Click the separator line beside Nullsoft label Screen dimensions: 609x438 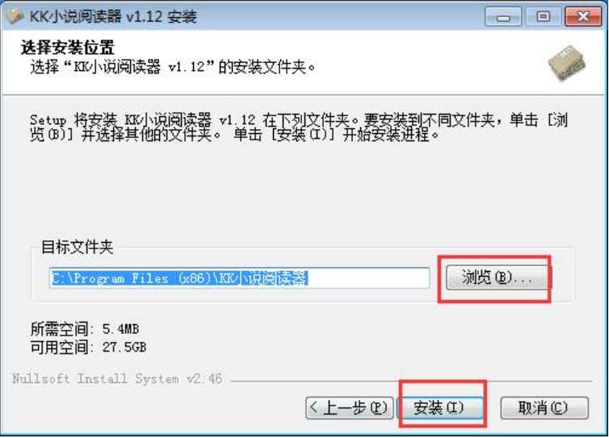point(411,381)
